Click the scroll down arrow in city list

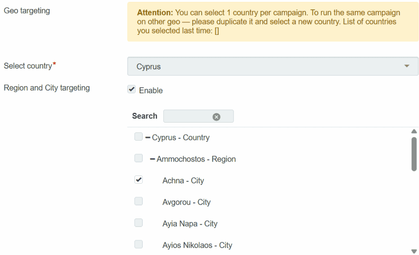(x=414, y=251)
